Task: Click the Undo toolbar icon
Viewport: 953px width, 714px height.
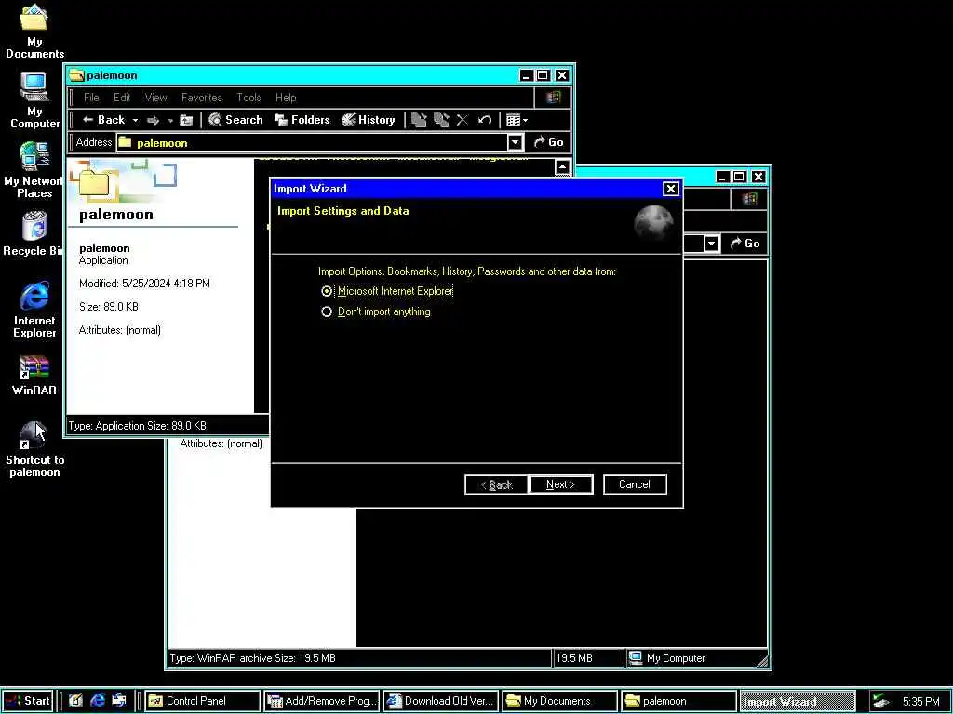Action: coord(484,120)
